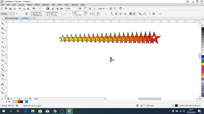Click the red swatch in document palette
The image size is (204, 114).
19,102
